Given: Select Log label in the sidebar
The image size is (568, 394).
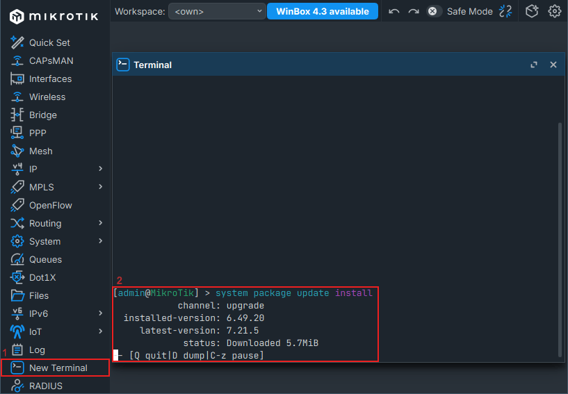Looking at the screenshot, I should coord(37,350).
